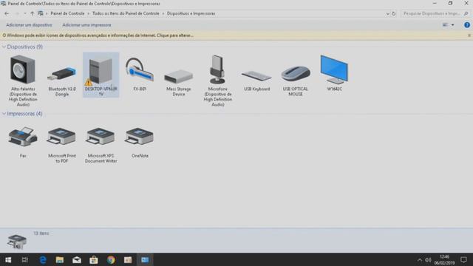Open File Explorer from taskbar
Viewport: 473px width, 266px height.
pos(60,259)
